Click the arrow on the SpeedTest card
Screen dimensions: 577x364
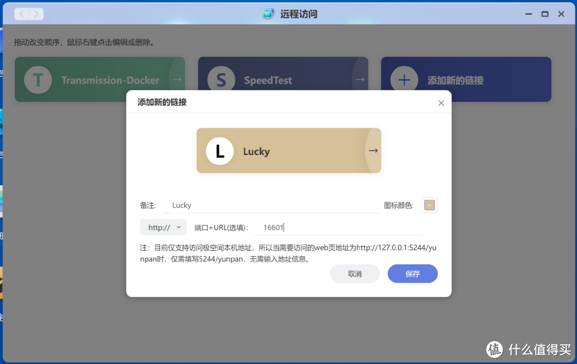pyautogui.click(x=359, y=79)
